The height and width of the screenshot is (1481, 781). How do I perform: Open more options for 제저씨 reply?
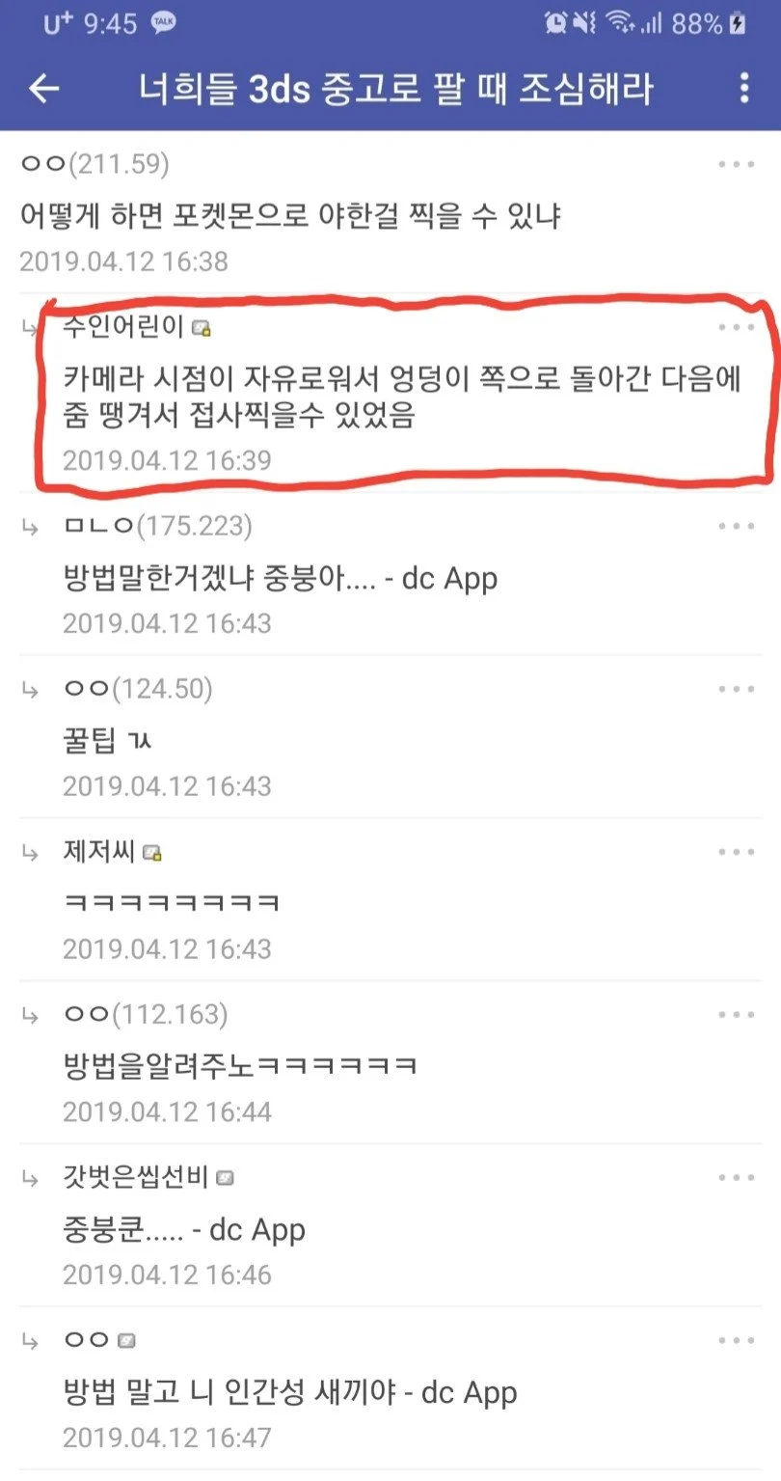coord(737,852)
